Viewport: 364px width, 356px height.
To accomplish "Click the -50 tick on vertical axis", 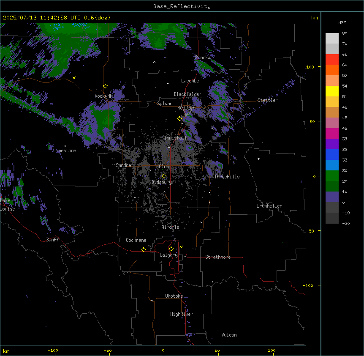I will point(310,231).
